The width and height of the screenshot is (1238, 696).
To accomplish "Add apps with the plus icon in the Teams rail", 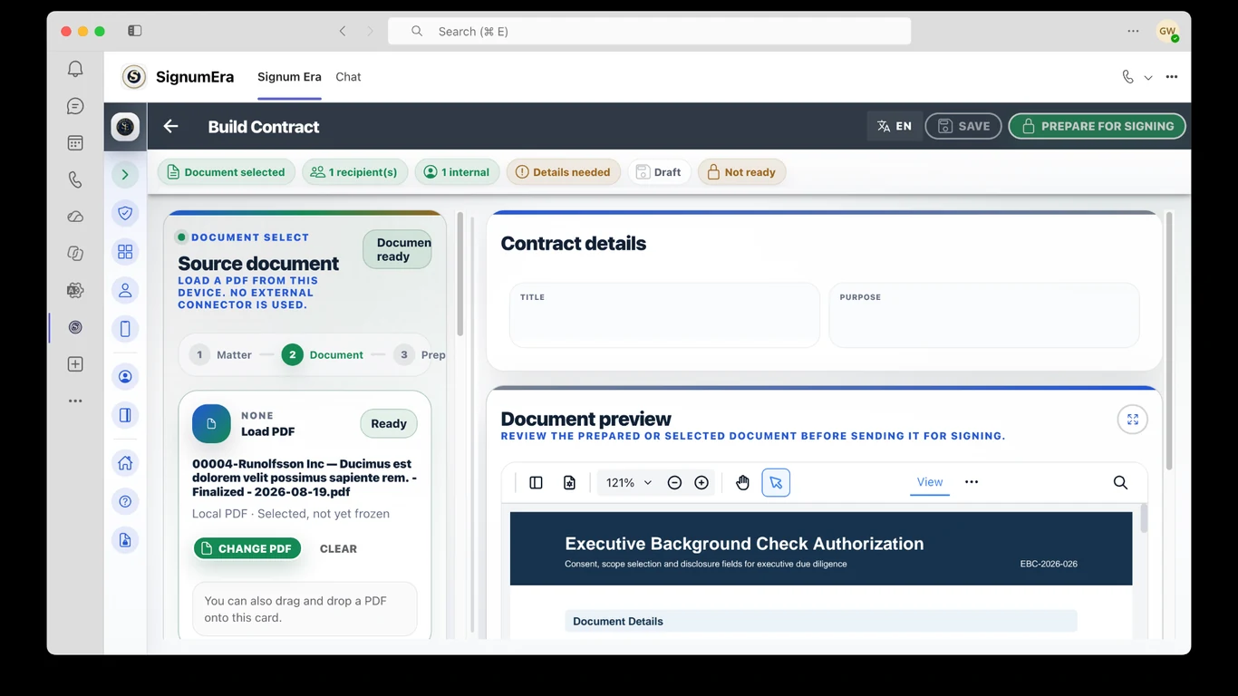I will (x=75, y=363).
